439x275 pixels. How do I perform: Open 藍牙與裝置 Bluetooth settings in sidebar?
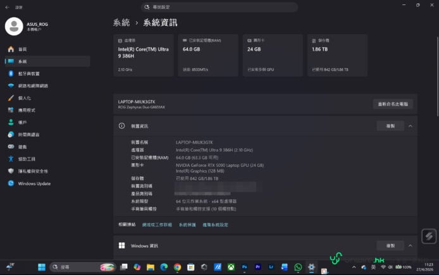click(x=47, y=73)
